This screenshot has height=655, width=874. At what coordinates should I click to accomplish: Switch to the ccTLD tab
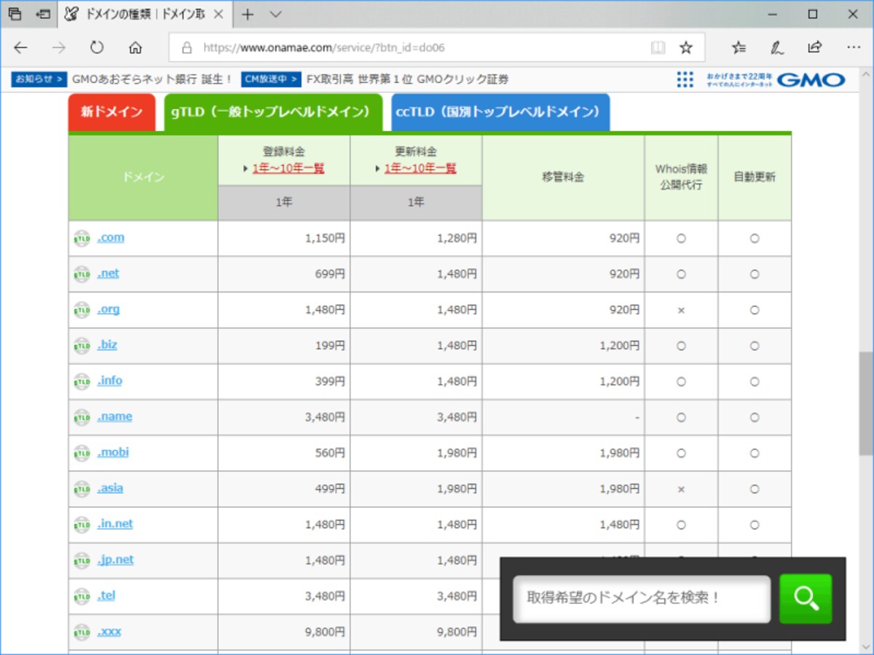pos(500,112)
